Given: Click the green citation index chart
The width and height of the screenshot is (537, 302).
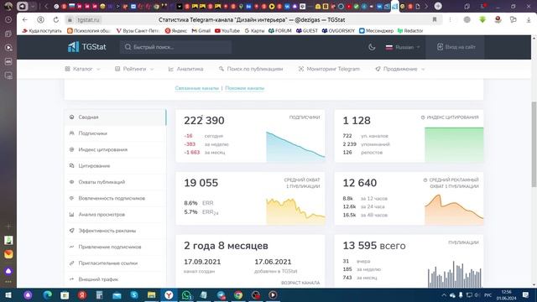Looking at the screenshot, I should tap(454, 144).
